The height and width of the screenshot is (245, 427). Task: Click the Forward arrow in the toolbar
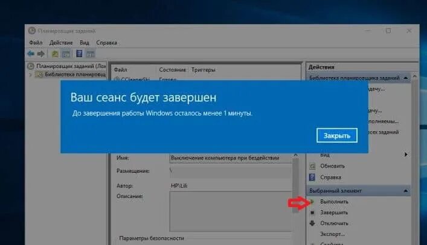click(41, 54)
